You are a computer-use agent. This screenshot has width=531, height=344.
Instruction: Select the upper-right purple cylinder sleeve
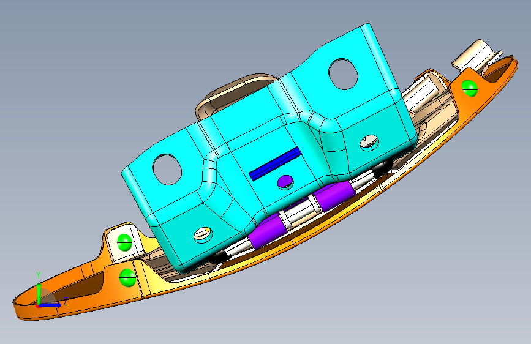[x=334, y=197]
